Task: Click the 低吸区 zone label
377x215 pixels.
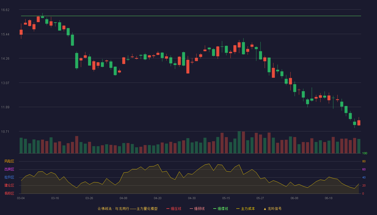Action: tap(9, 193)
